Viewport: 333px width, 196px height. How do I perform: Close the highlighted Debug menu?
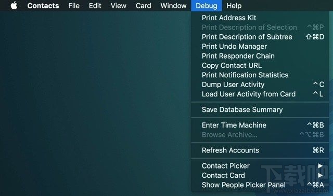[207, 6]
